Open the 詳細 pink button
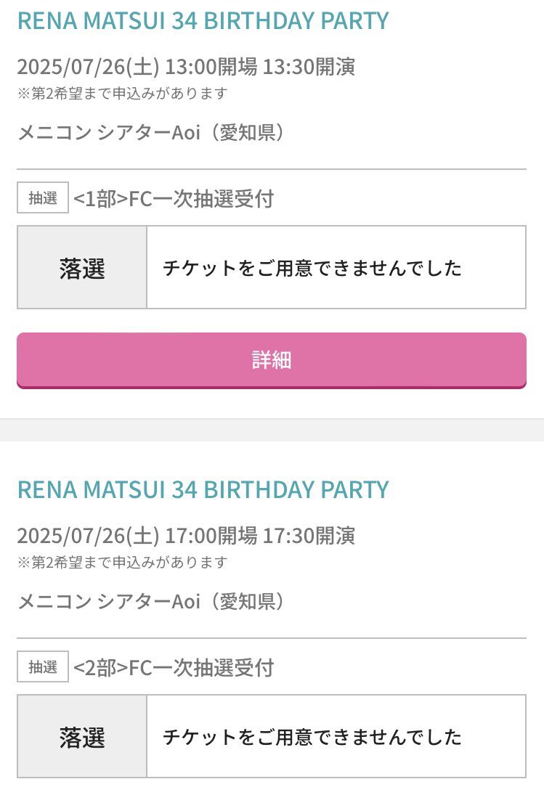The width and height of the screenshot is (544, 787). tap(271, 360)
